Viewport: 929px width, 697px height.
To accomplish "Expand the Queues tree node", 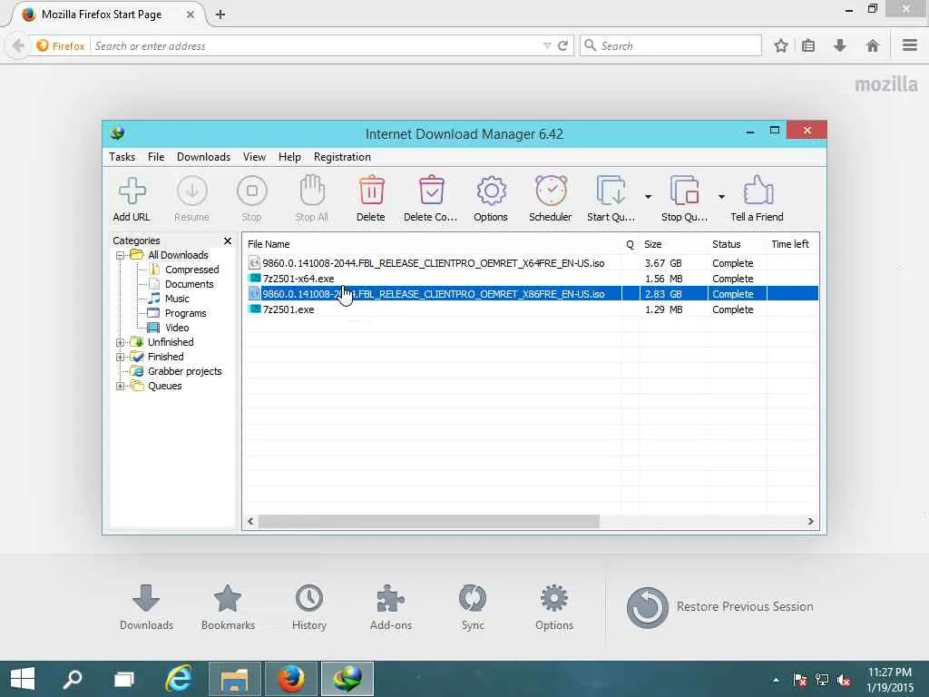I will click(121, 386).
